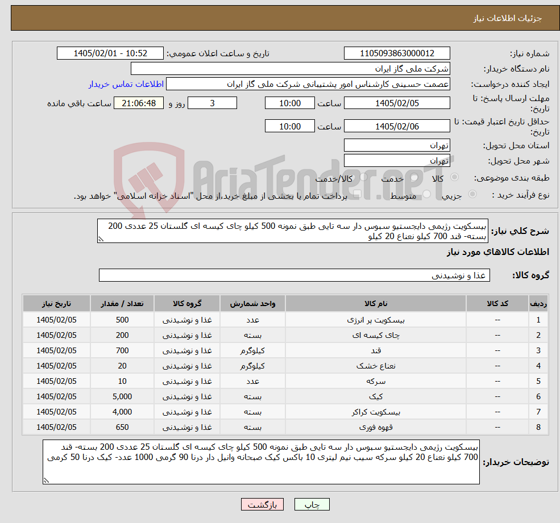Click unit عدد in the سرکه row
Image resolution: width=560 pixels, height=523 pixels.
click(252, 382)
